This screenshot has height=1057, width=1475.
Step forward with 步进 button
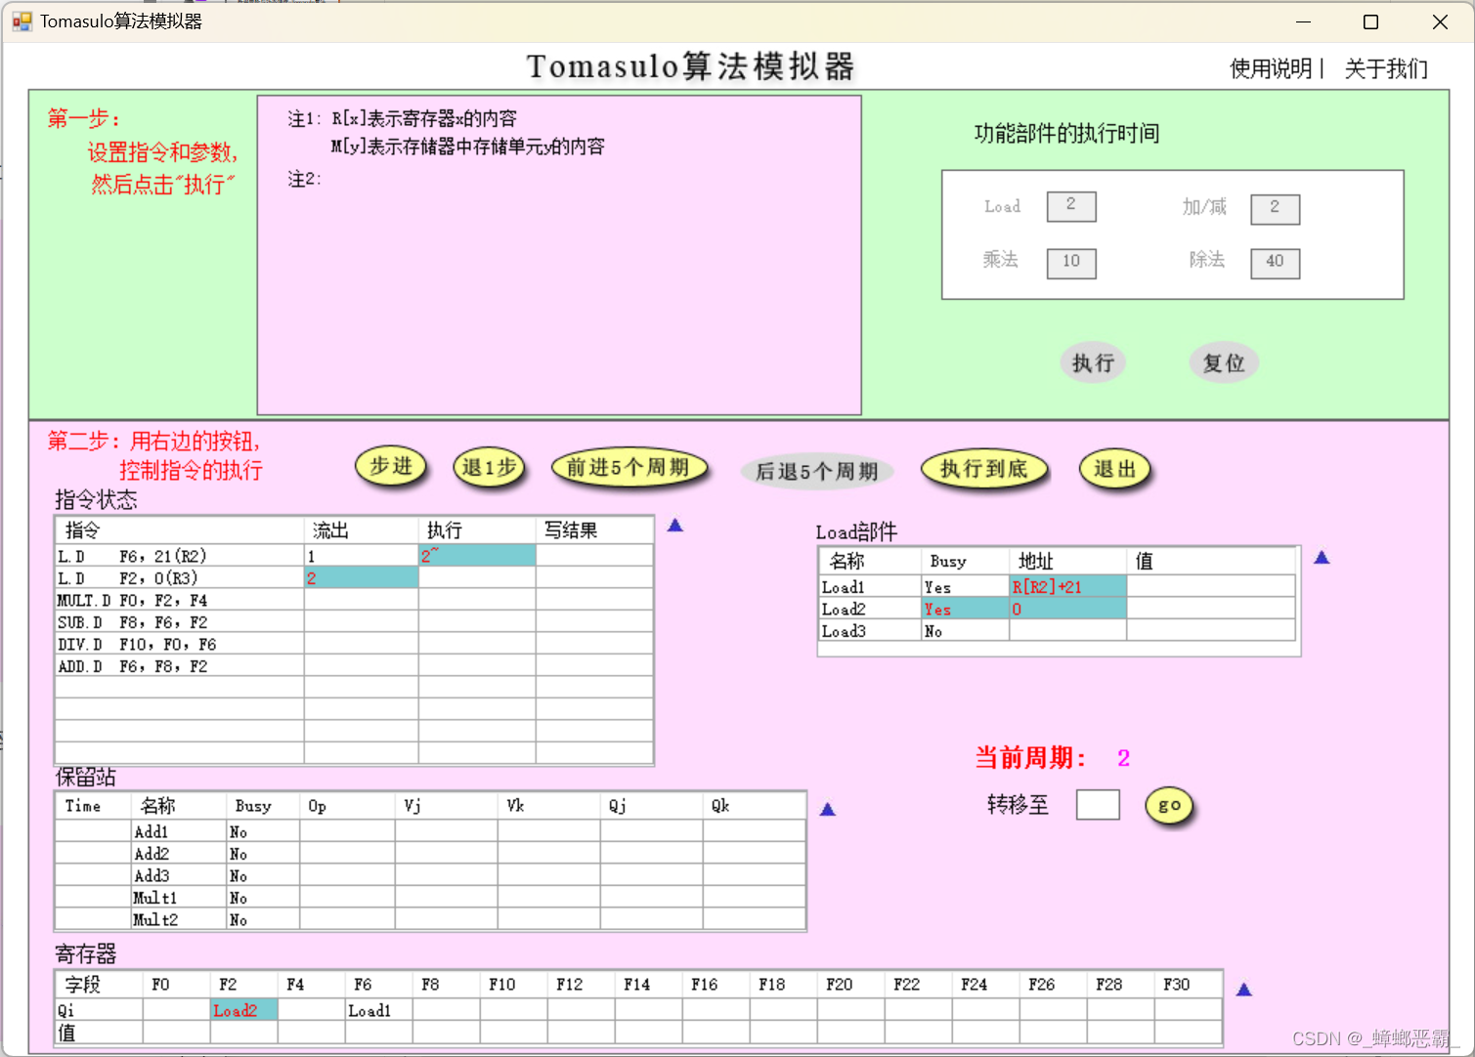tap(391, 467)
